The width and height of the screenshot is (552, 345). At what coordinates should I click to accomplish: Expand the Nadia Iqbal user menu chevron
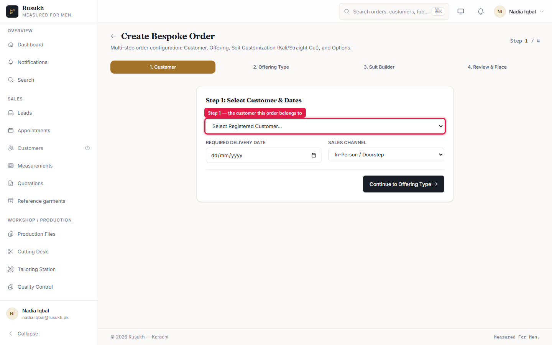[542, 11]
